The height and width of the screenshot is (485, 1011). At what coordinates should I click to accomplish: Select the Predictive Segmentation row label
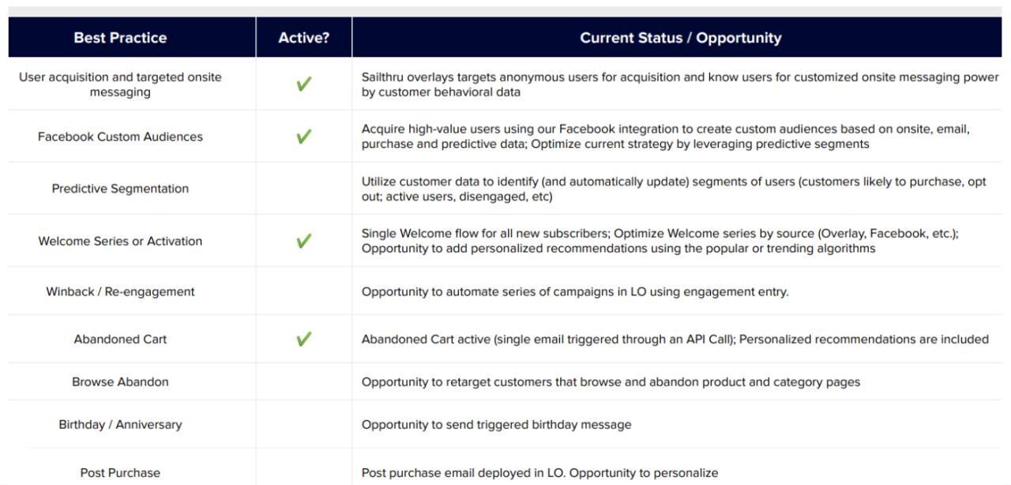[x=120, y=189]
